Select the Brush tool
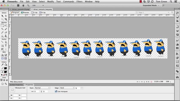Image resolution: width=180 pixels, height=101 pixels. point(6,29)
